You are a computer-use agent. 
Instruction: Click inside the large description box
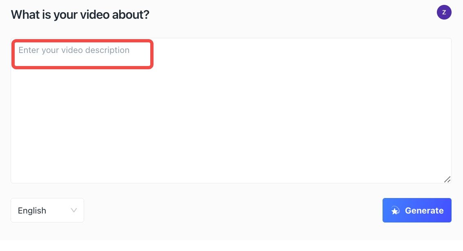(x=231, y=111)
